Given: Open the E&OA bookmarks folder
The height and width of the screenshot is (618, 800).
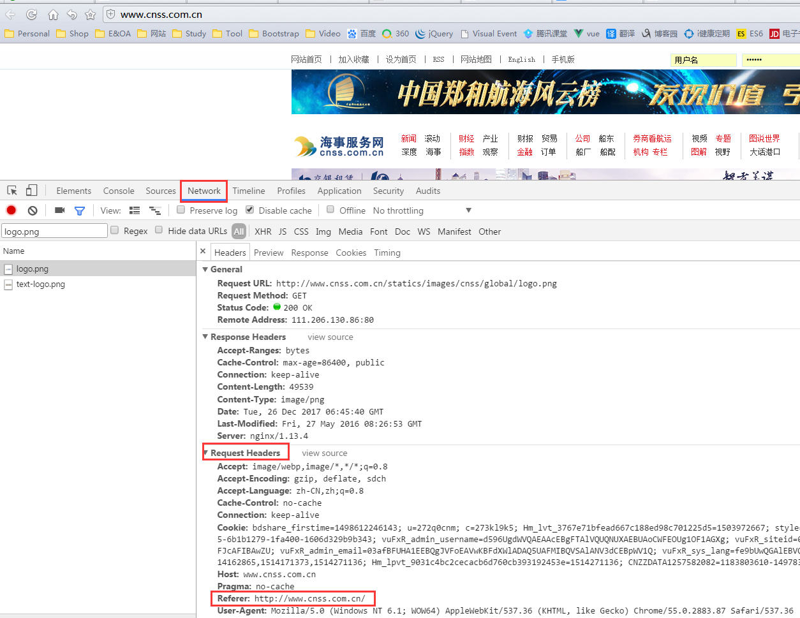Looking at the screenshot, I should click(x=113, y=34).
